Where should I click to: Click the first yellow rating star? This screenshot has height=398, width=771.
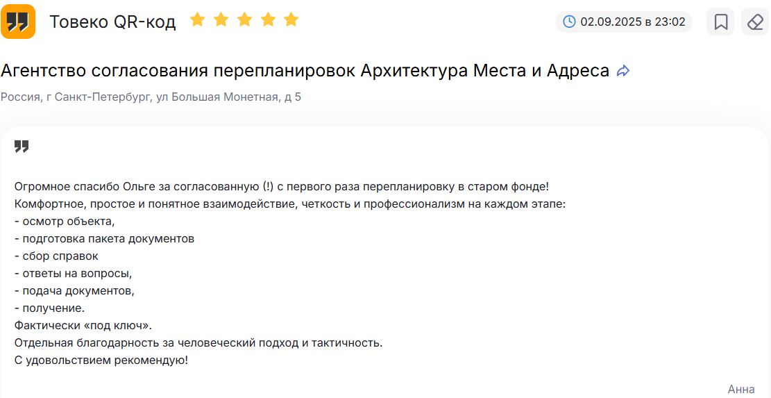click(197, 19)
